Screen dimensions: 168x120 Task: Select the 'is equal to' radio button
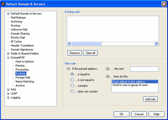click(72, 74)
